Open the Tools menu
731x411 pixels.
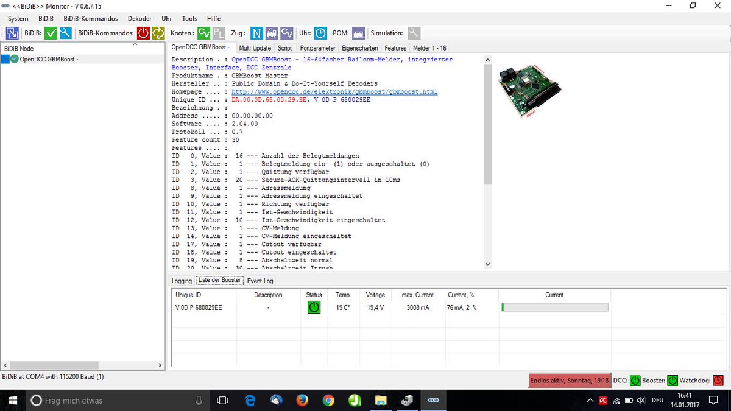point(189,19)
